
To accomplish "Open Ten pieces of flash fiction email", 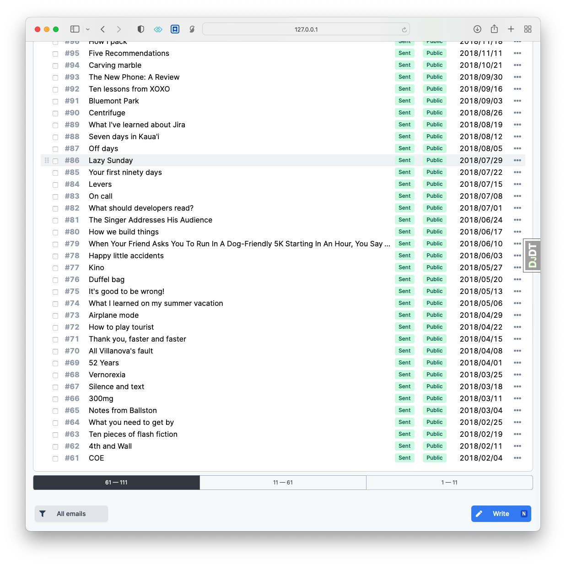I will pos(133,434).
